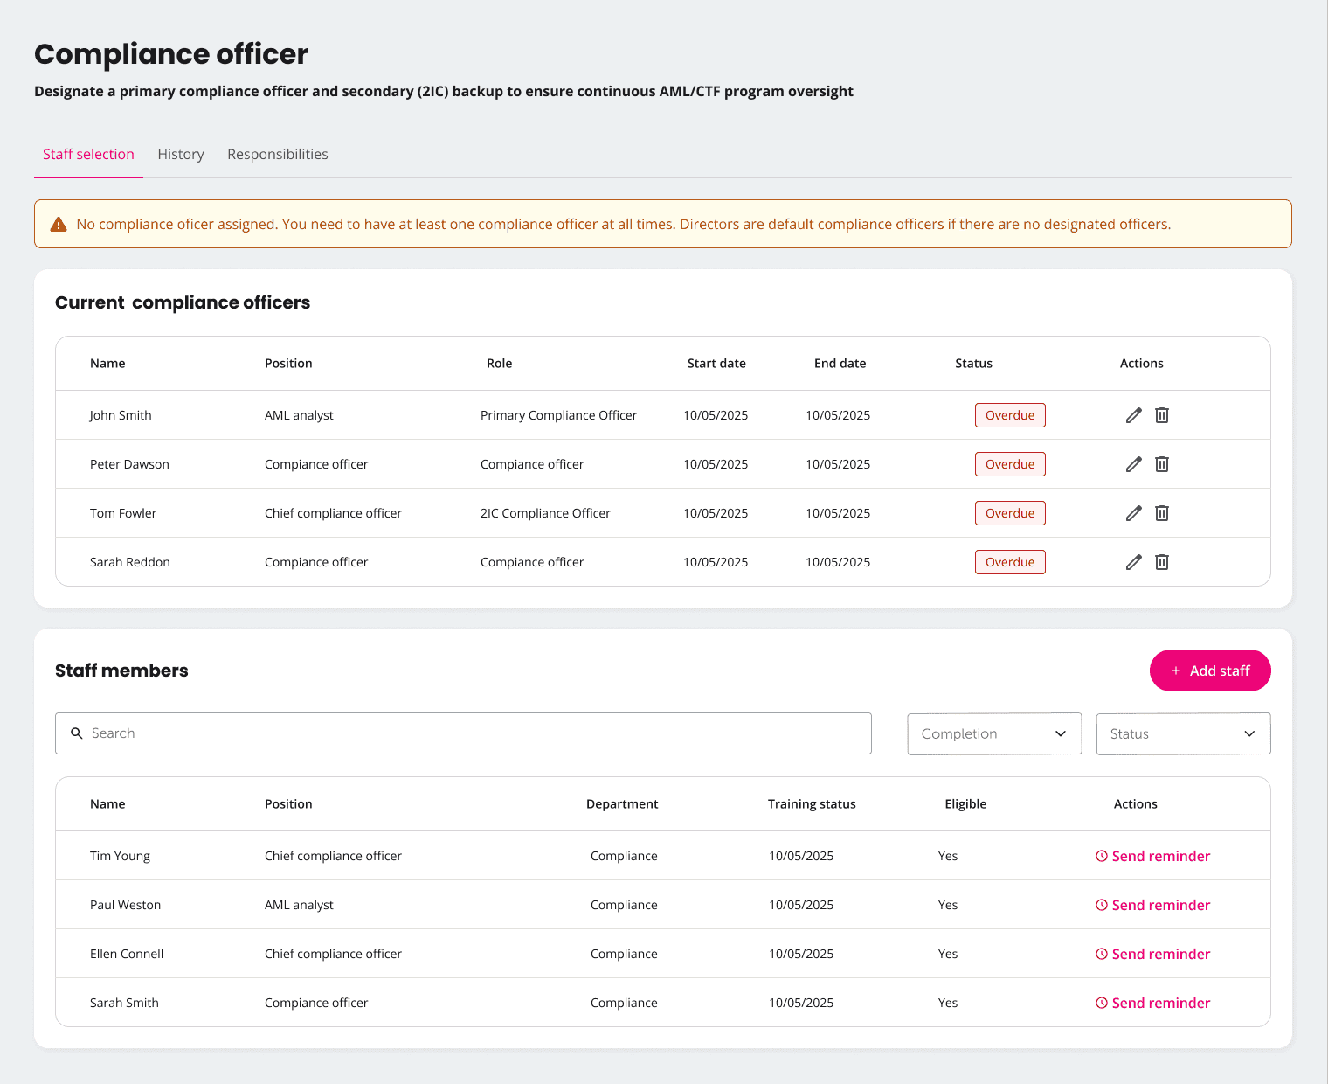Trash Sarah Reddon's officer entry
This screenshot has height=1084, width=1328.
pyautogui.click(x=1162, y=562)
